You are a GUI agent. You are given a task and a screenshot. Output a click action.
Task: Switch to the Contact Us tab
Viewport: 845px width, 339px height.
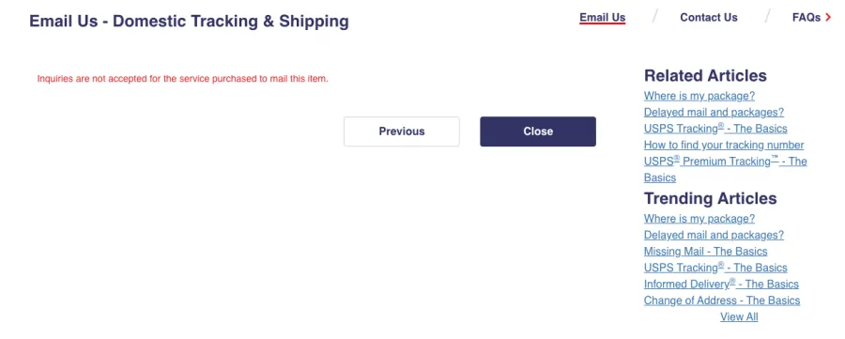(x=709, y=18)
